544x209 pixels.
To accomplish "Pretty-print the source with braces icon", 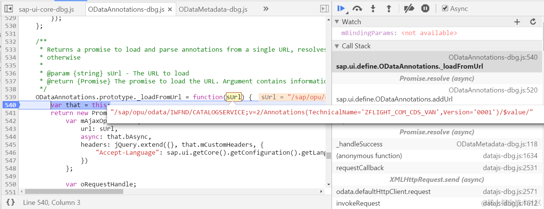I will [11, 202].
